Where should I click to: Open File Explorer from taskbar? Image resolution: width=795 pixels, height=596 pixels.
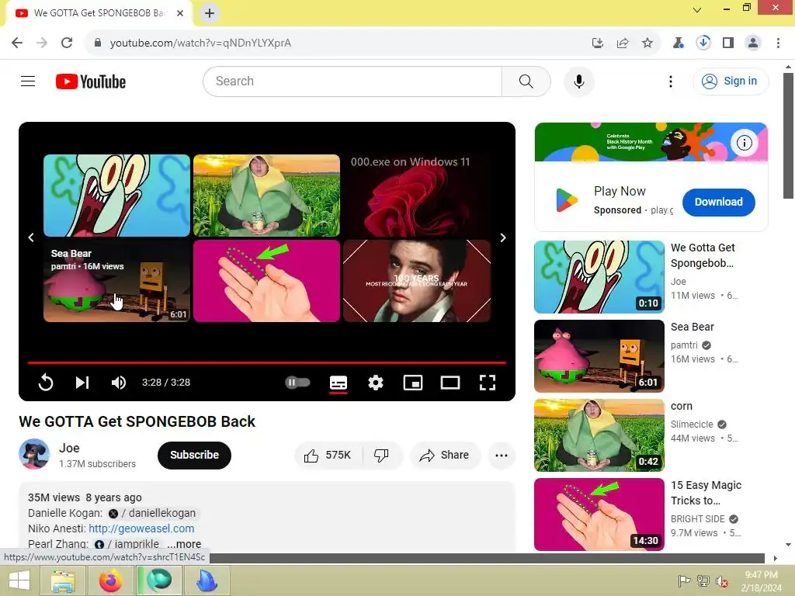(63, 580)
